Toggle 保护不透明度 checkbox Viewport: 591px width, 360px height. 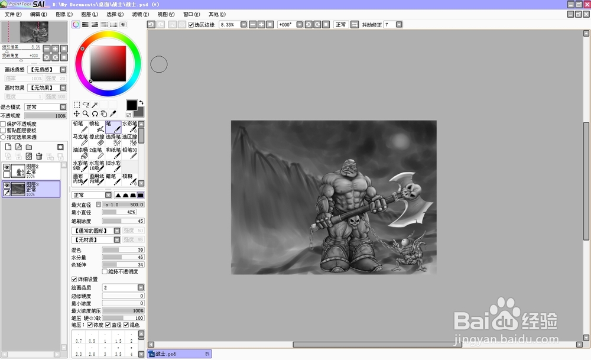tap(3, 124)
